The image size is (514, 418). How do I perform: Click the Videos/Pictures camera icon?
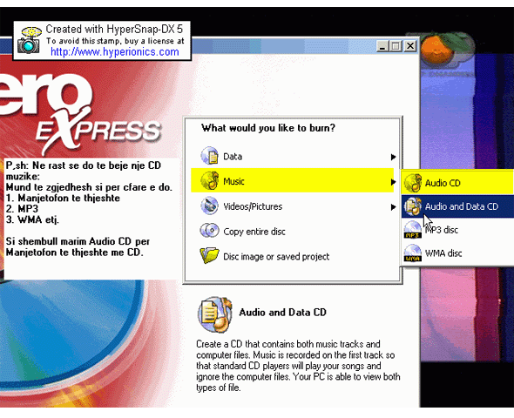209,206
